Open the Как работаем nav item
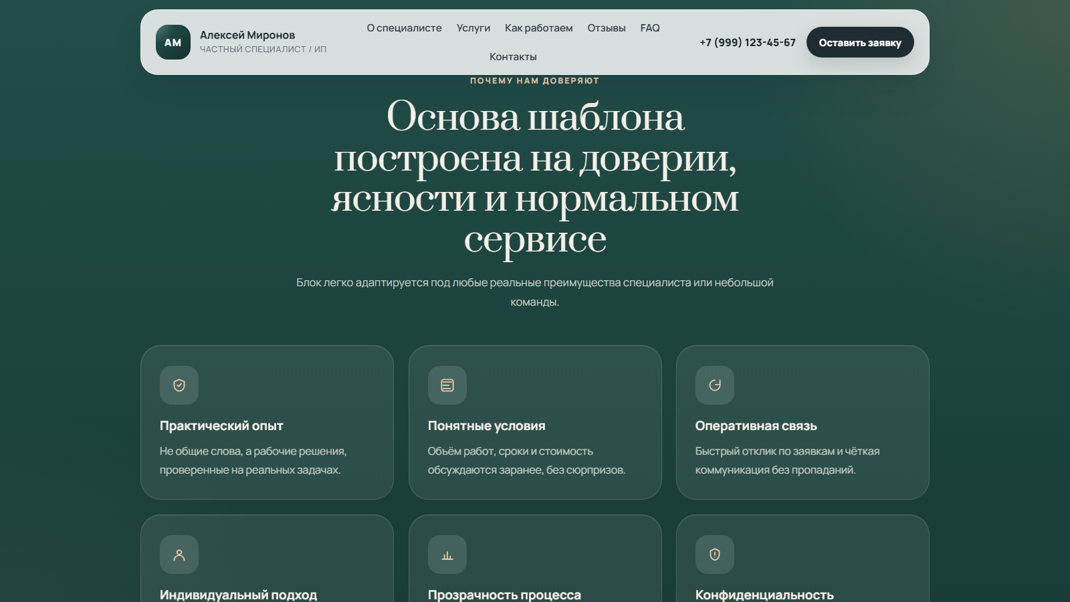 (x=539, y=28)
